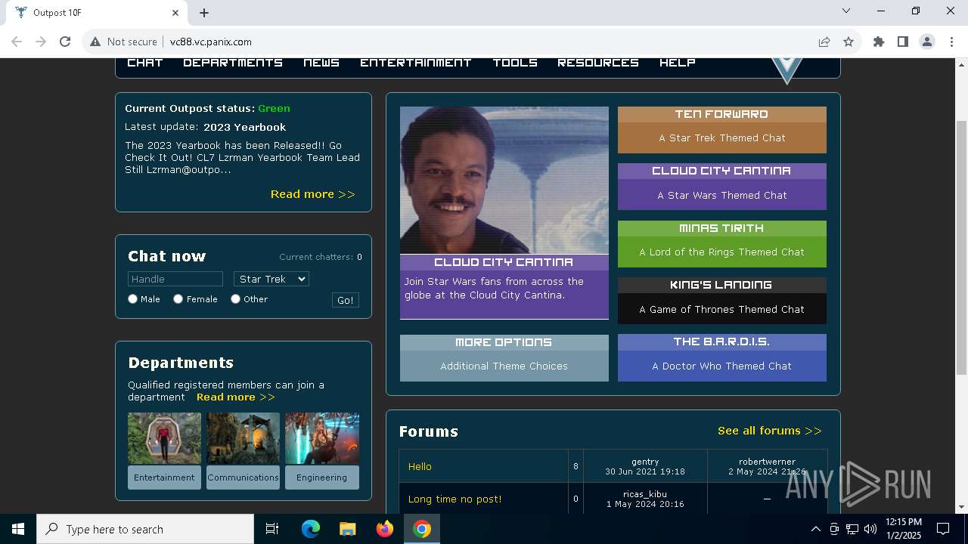Open the Chrome three-dot menu
This screenshot has width=968, height=544.
[951, 42]
